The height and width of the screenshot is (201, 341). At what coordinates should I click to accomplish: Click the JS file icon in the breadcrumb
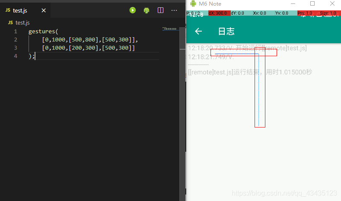click(x=10, y=22)
